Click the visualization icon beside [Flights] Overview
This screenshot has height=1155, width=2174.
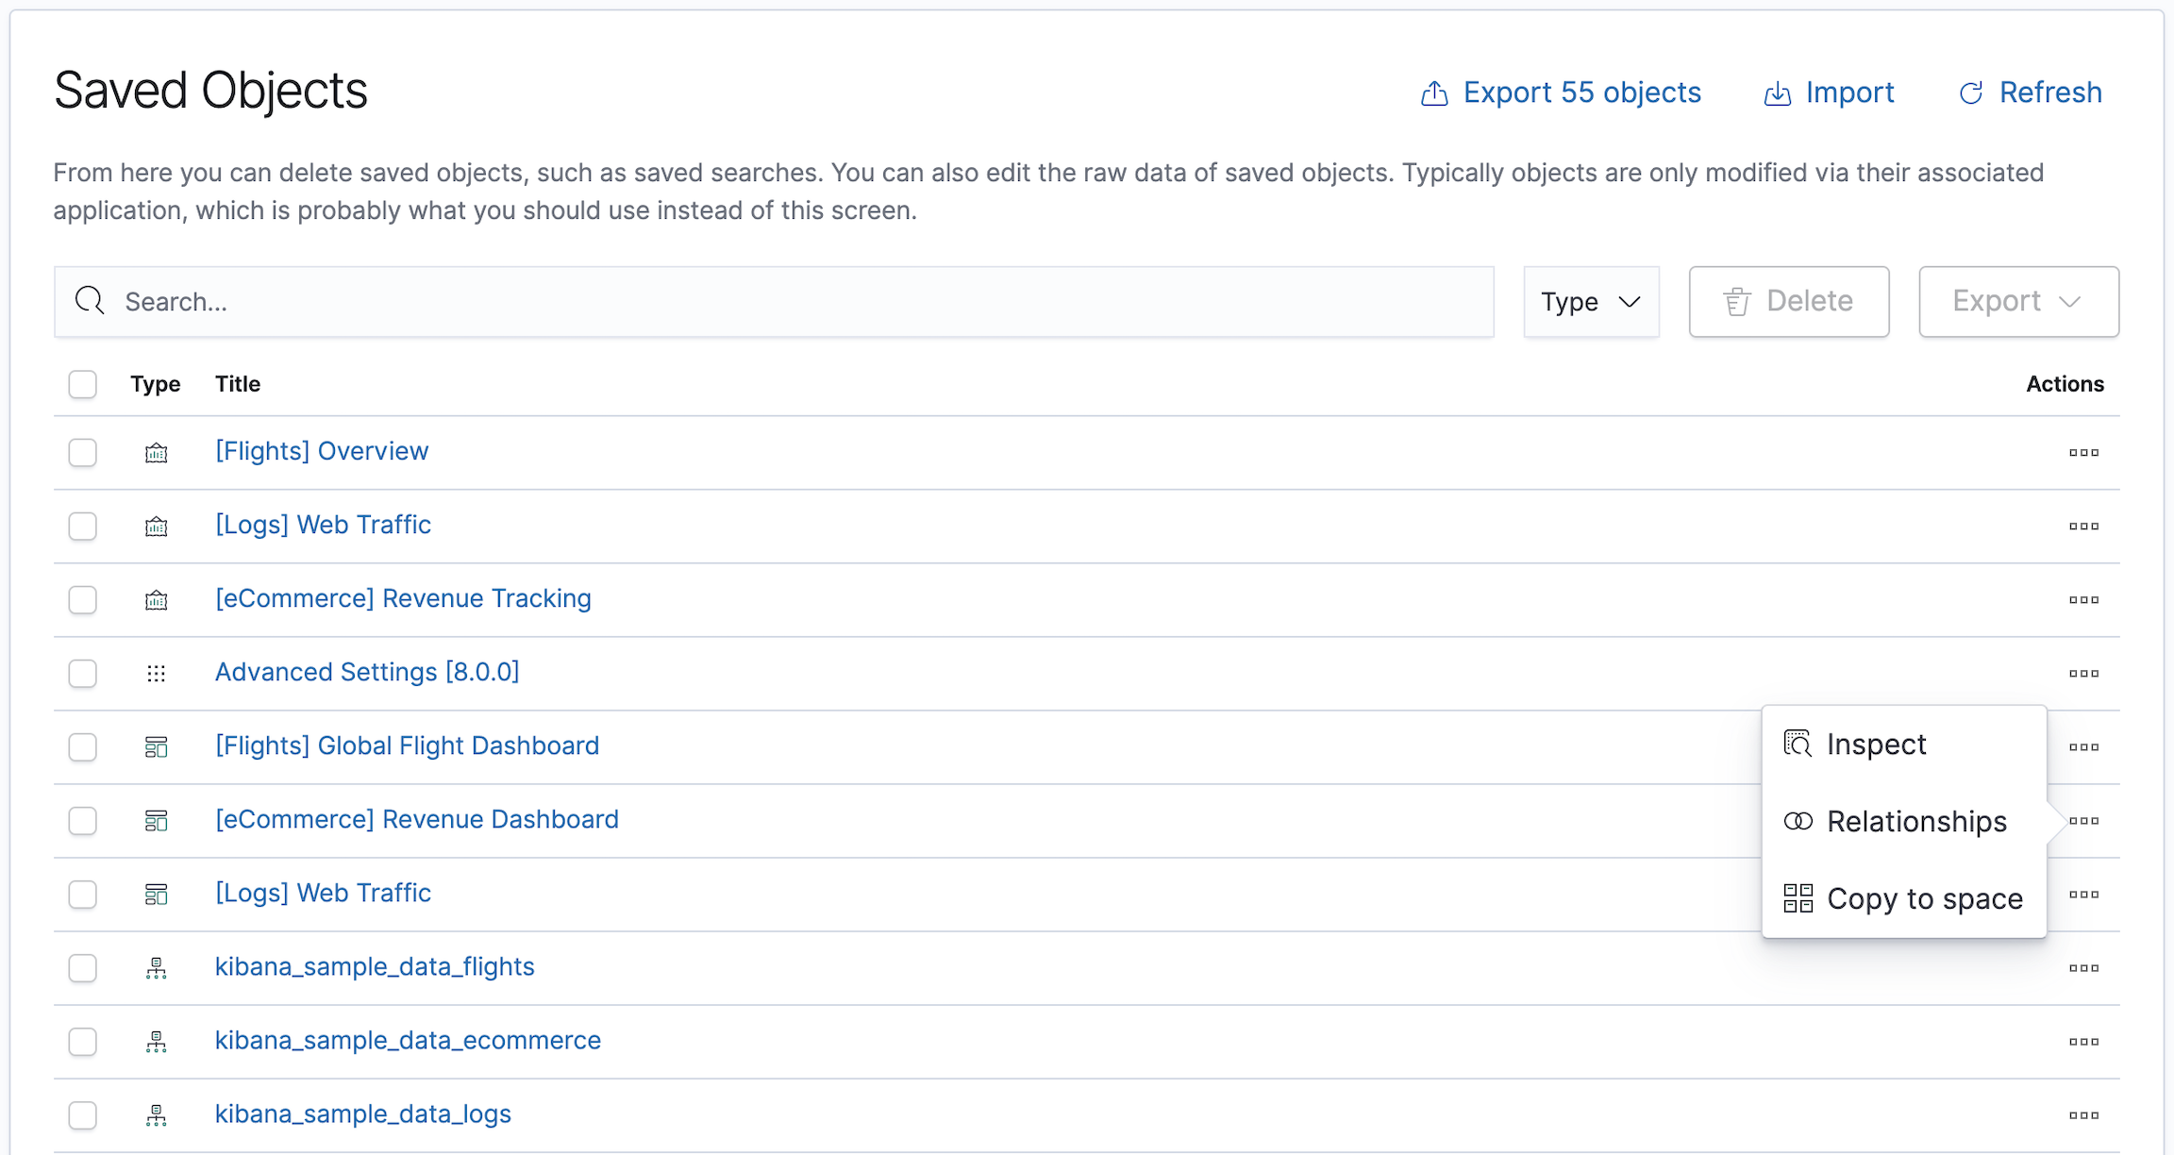[x=156, y=453]
